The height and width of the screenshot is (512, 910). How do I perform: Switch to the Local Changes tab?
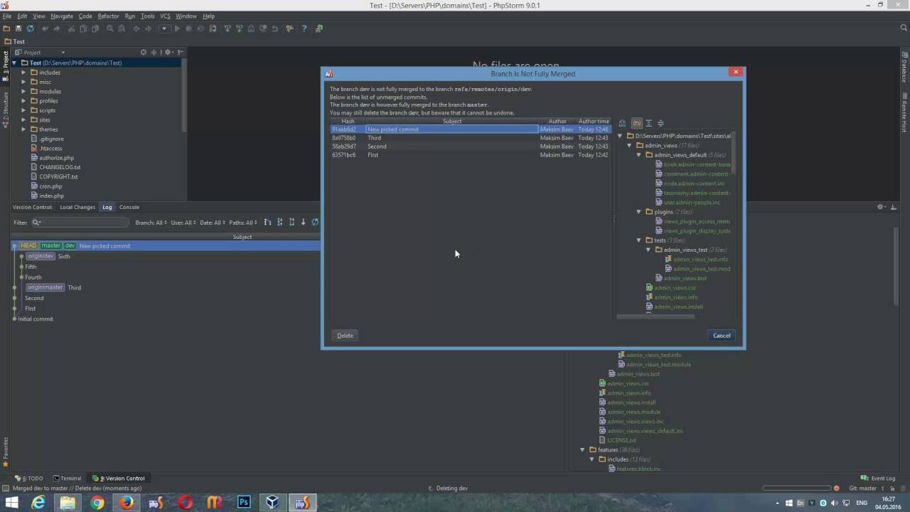(77, 207)
